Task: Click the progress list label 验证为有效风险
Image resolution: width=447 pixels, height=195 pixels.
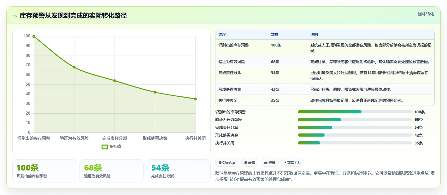Action: click(229, 120)
